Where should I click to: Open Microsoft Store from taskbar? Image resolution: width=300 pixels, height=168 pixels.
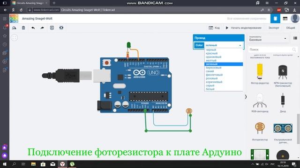tap(43, 164)
